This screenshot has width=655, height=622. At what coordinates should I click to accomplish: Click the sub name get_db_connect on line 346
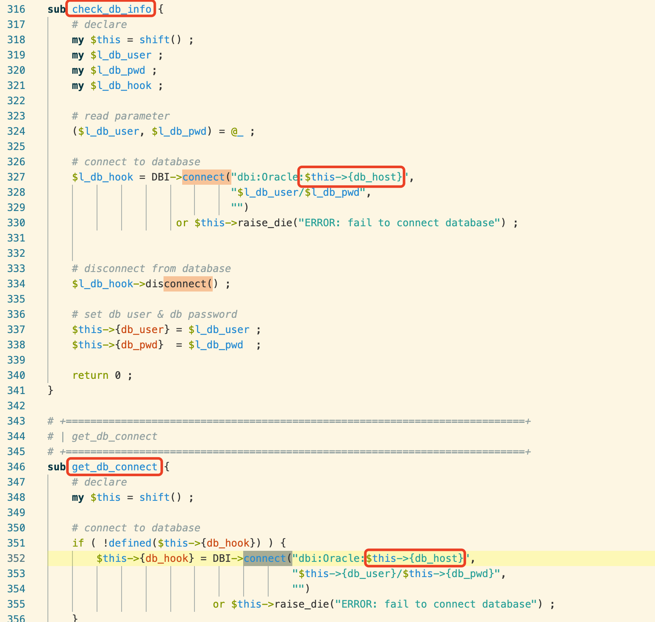tap(114, 467)
